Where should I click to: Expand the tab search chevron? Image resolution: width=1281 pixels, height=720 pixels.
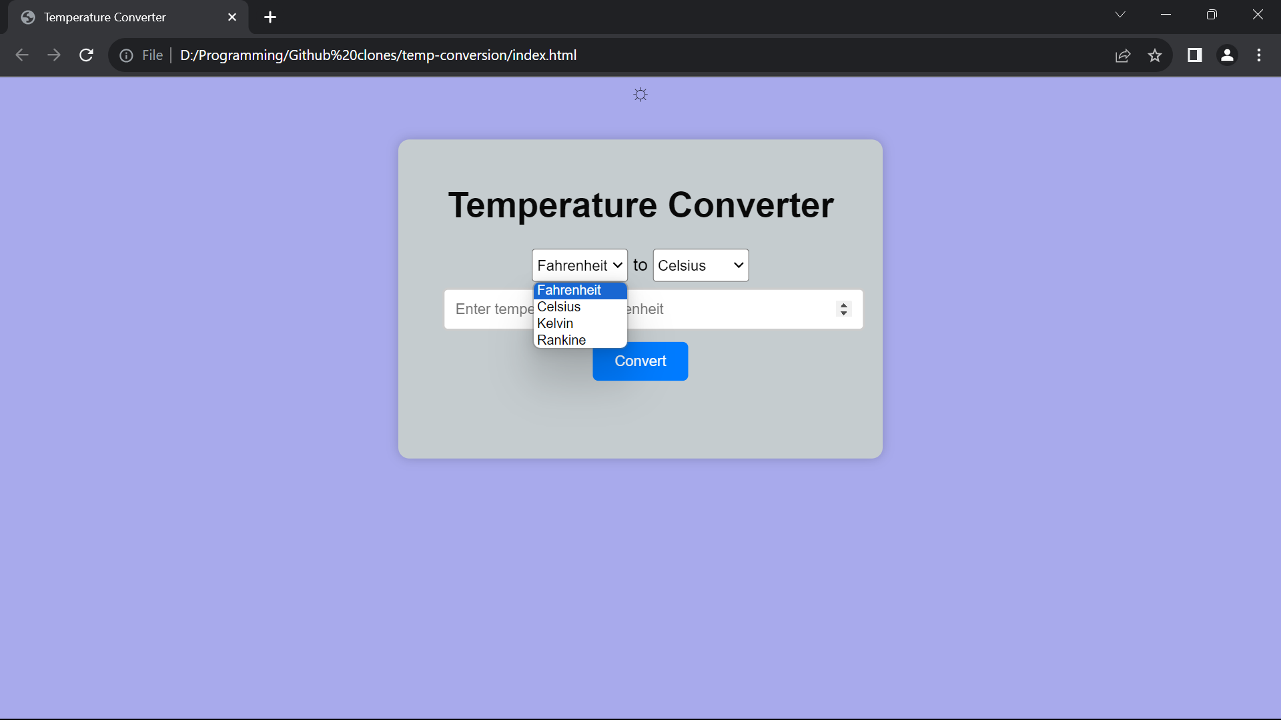click(1120, 15)
